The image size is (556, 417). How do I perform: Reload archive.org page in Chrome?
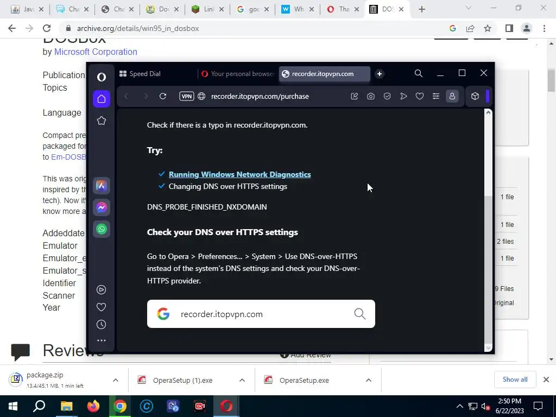point(47,28)
